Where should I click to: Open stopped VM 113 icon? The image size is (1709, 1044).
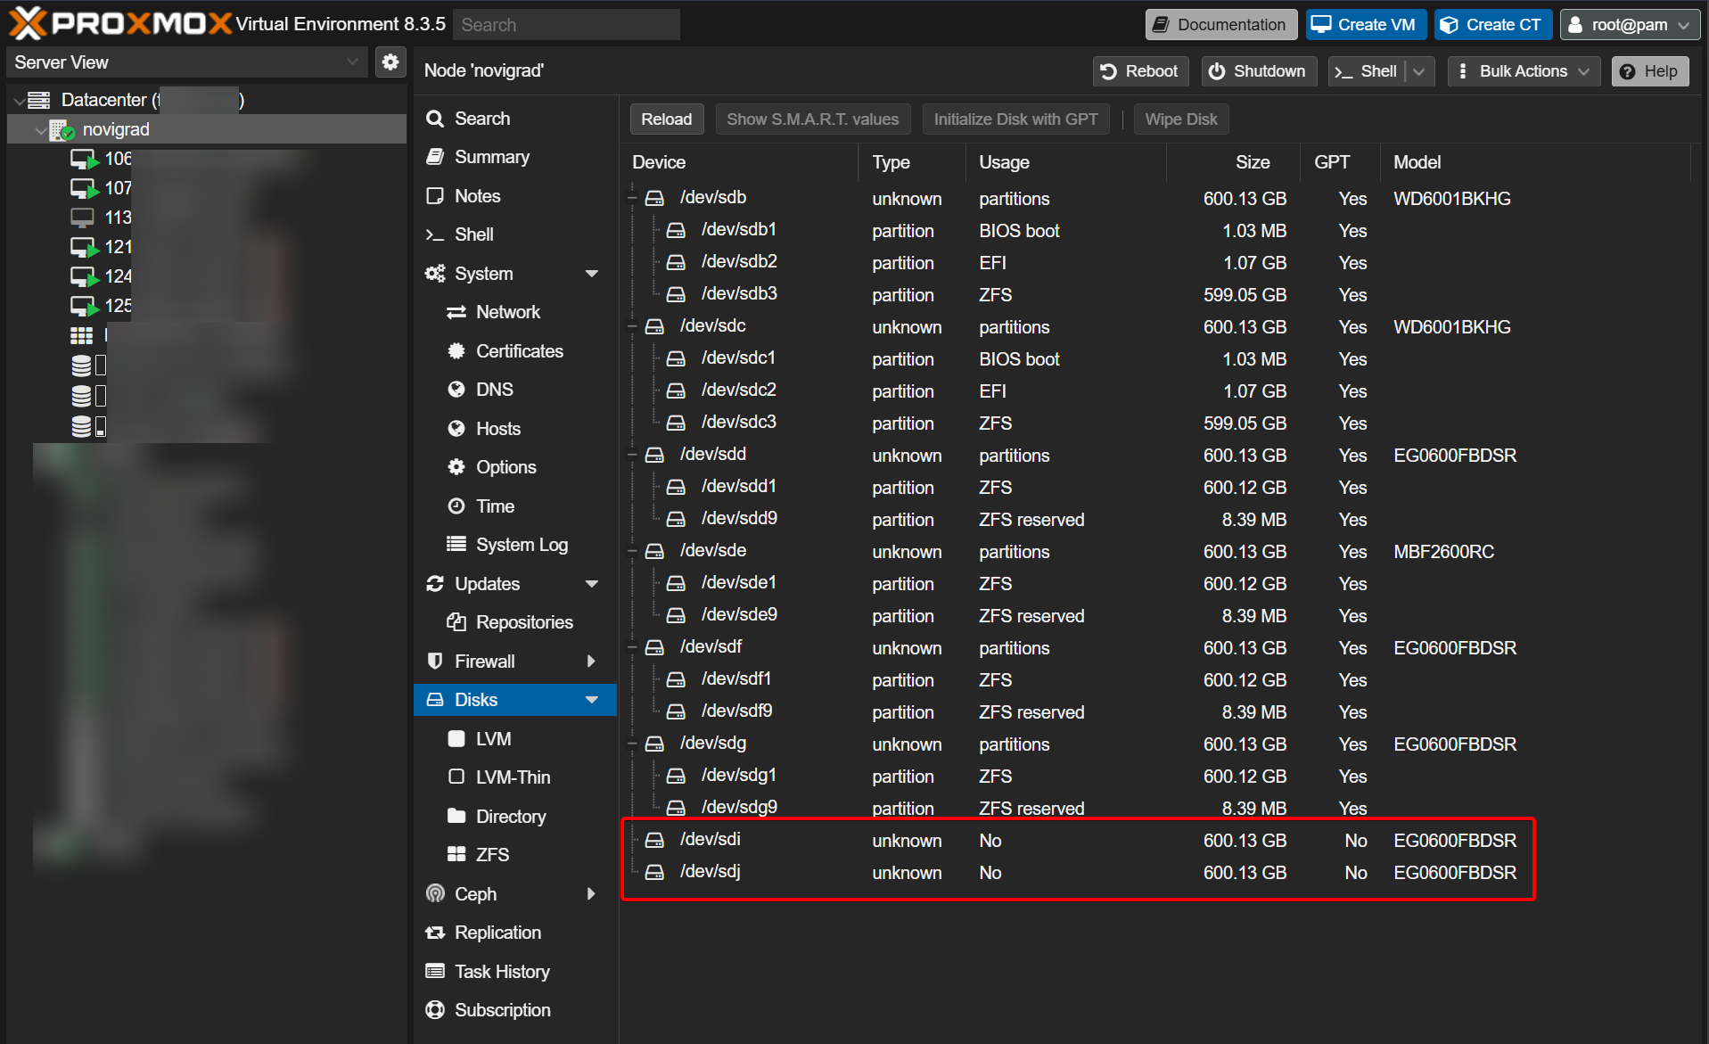pos(82,218)
